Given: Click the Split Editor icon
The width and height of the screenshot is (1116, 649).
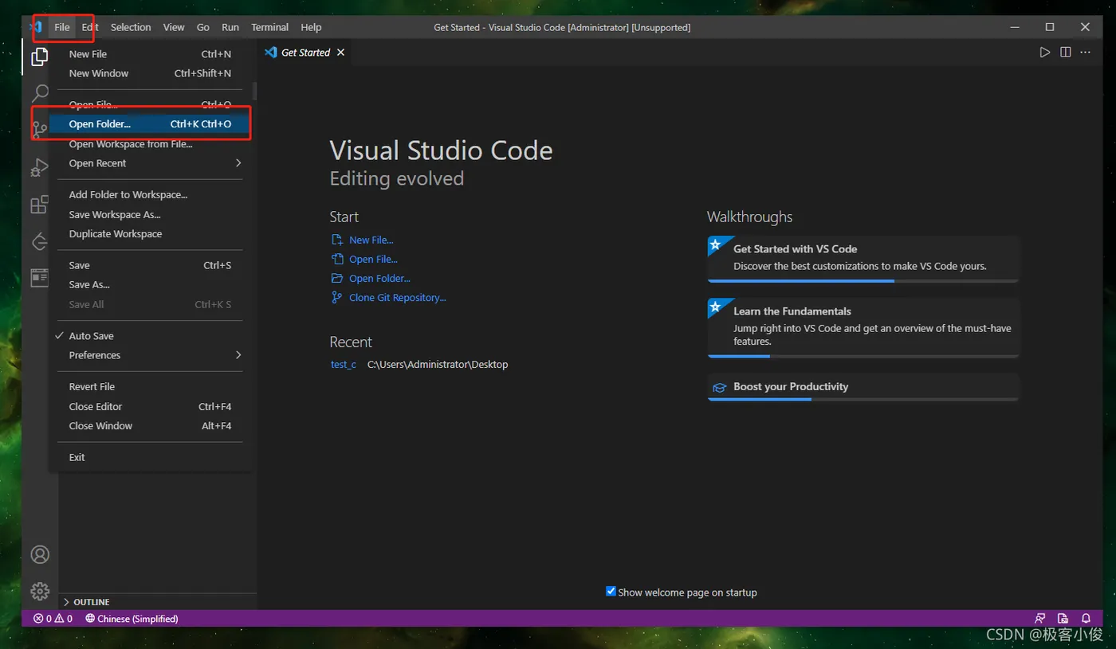Looking at the screenshot, I should coord(1065,53).
